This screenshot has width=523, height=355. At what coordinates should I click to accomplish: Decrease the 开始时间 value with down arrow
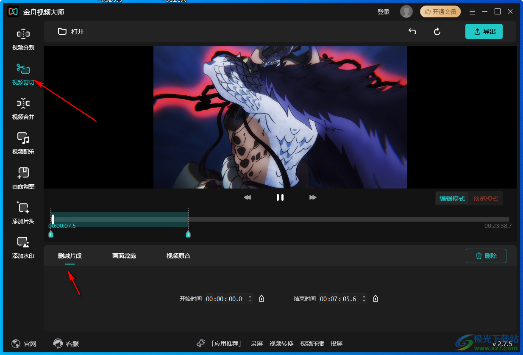tap(250, 301)
